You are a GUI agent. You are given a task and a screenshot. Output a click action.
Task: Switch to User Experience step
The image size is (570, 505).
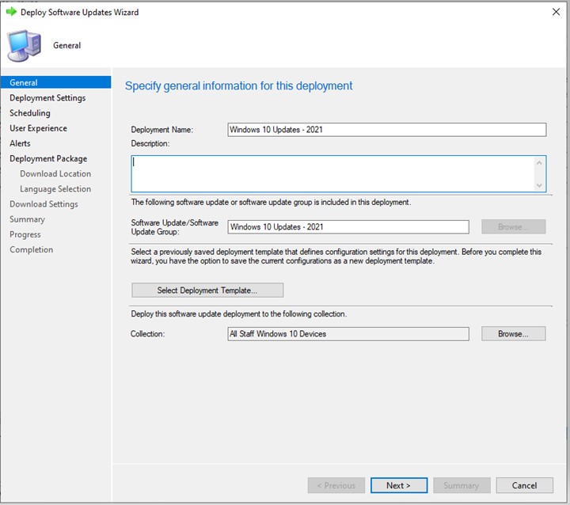pos(38,128)
